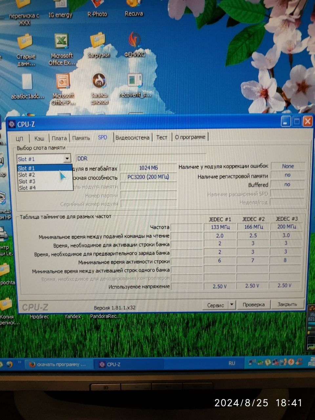Viewport: 315px width, 420px height.
Task: Click the 2.5 CAS latency cell
Action: pyautogui.click(x=253, y=235)
